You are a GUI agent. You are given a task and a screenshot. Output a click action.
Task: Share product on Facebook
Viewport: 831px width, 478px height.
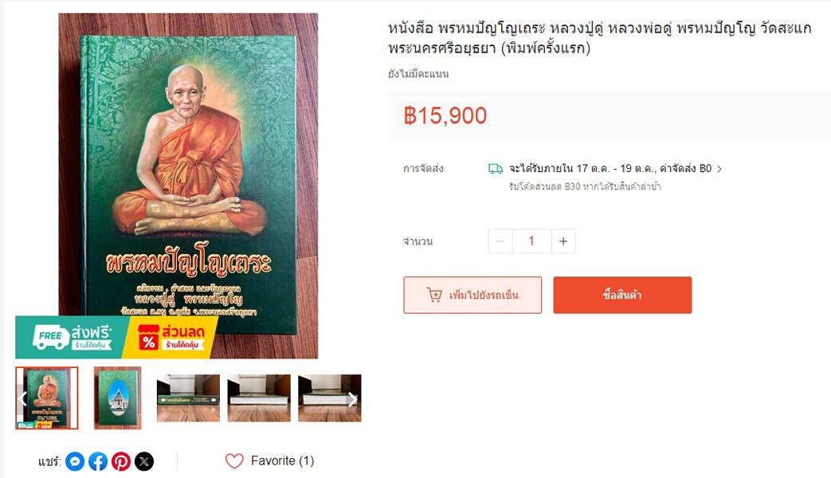[x=98, y=461]
